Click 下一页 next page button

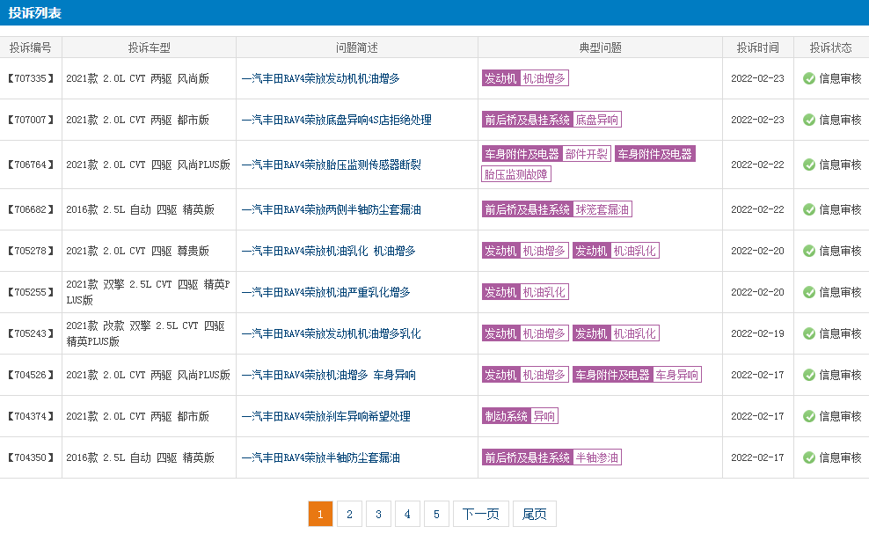tap(480, 514)
